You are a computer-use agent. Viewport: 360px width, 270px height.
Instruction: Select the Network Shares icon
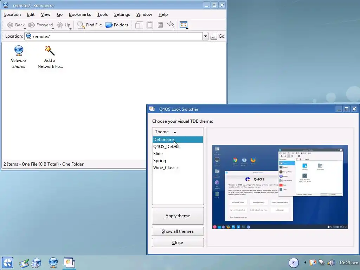(19, 57)
